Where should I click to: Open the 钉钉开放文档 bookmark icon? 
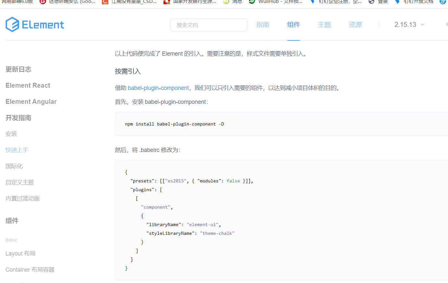click(397, 2)
